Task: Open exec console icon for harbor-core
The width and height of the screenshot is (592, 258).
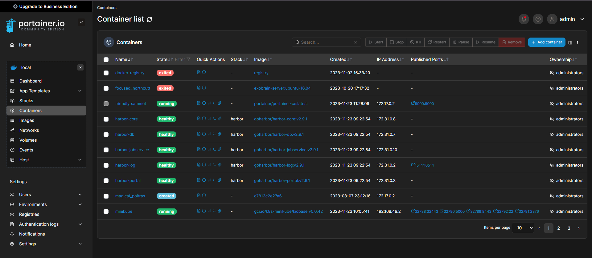Action: [x=214, y=119]
